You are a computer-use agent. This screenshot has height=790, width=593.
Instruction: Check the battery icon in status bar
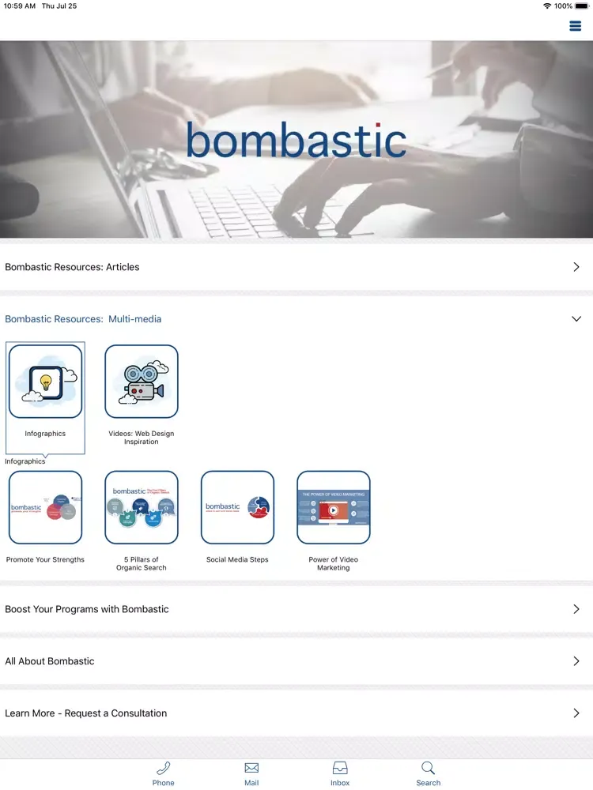581,6
